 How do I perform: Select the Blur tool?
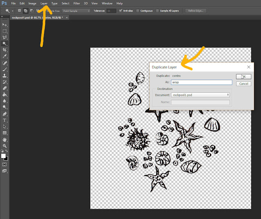[x=4, y=101]
